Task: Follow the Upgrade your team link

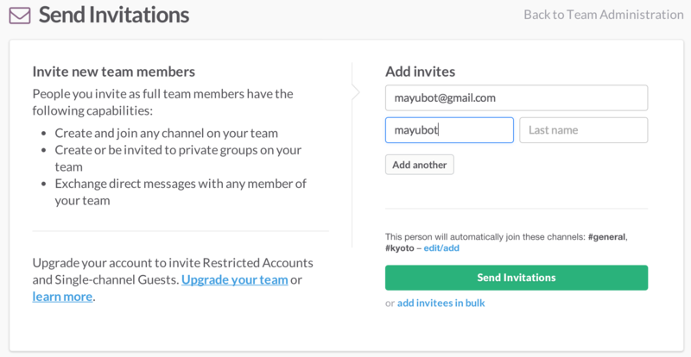Action: click(234, 280)
